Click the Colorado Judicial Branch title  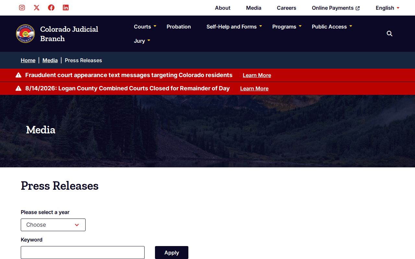(69, 34)
